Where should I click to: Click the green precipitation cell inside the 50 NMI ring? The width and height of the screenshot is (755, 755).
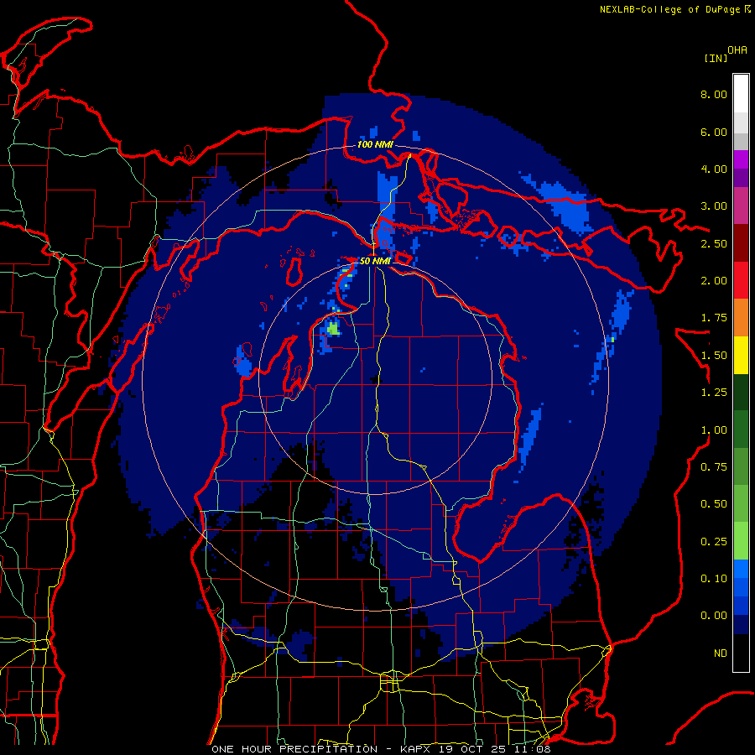[x=333, y=329]
